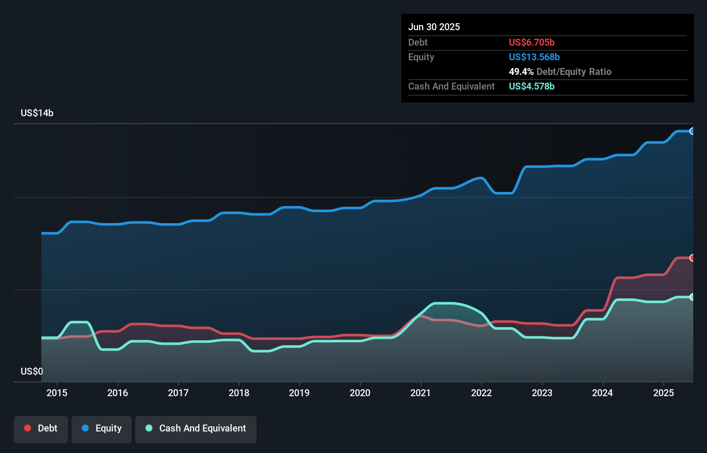
Task: Toggle the Debt series visibility
Action: pyautogui.click(x=41, y=429)
